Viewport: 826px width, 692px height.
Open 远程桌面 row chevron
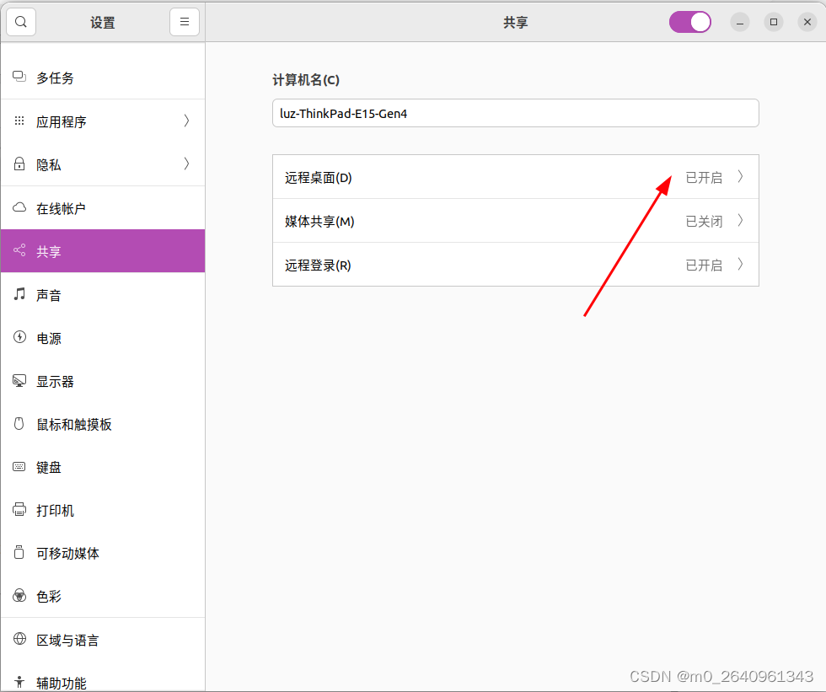[740, 176]
